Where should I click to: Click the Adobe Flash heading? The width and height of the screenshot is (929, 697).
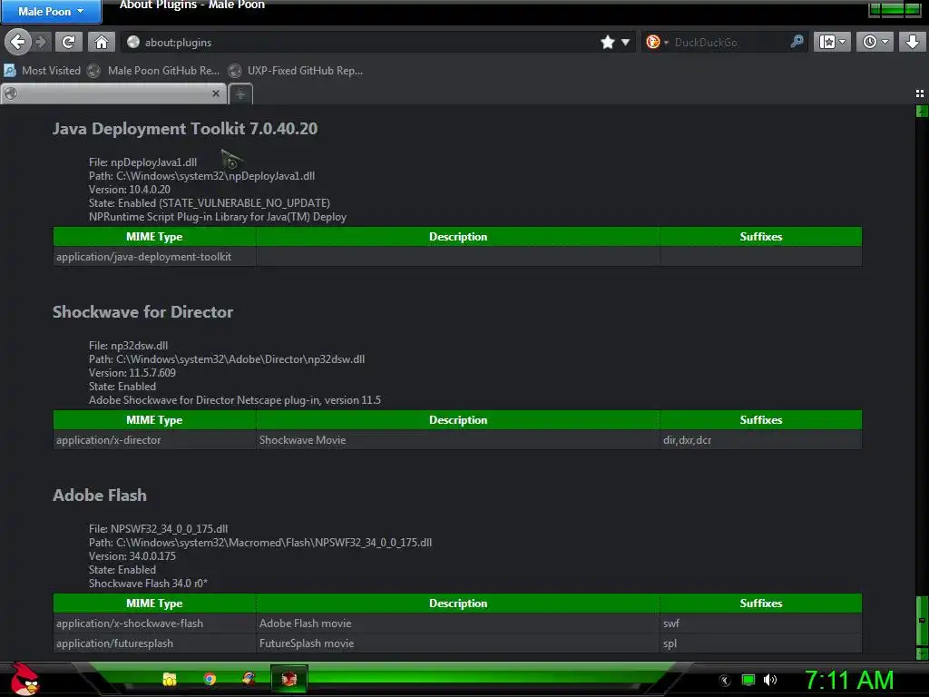[x=100, y=495]
